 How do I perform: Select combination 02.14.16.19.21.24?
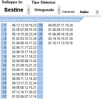pyautogui.click(x=61, y=39)
